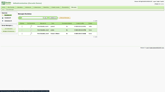Screen dimensions: 165x92
Task: Click the Eliminados trash icon
Action: 3,21
